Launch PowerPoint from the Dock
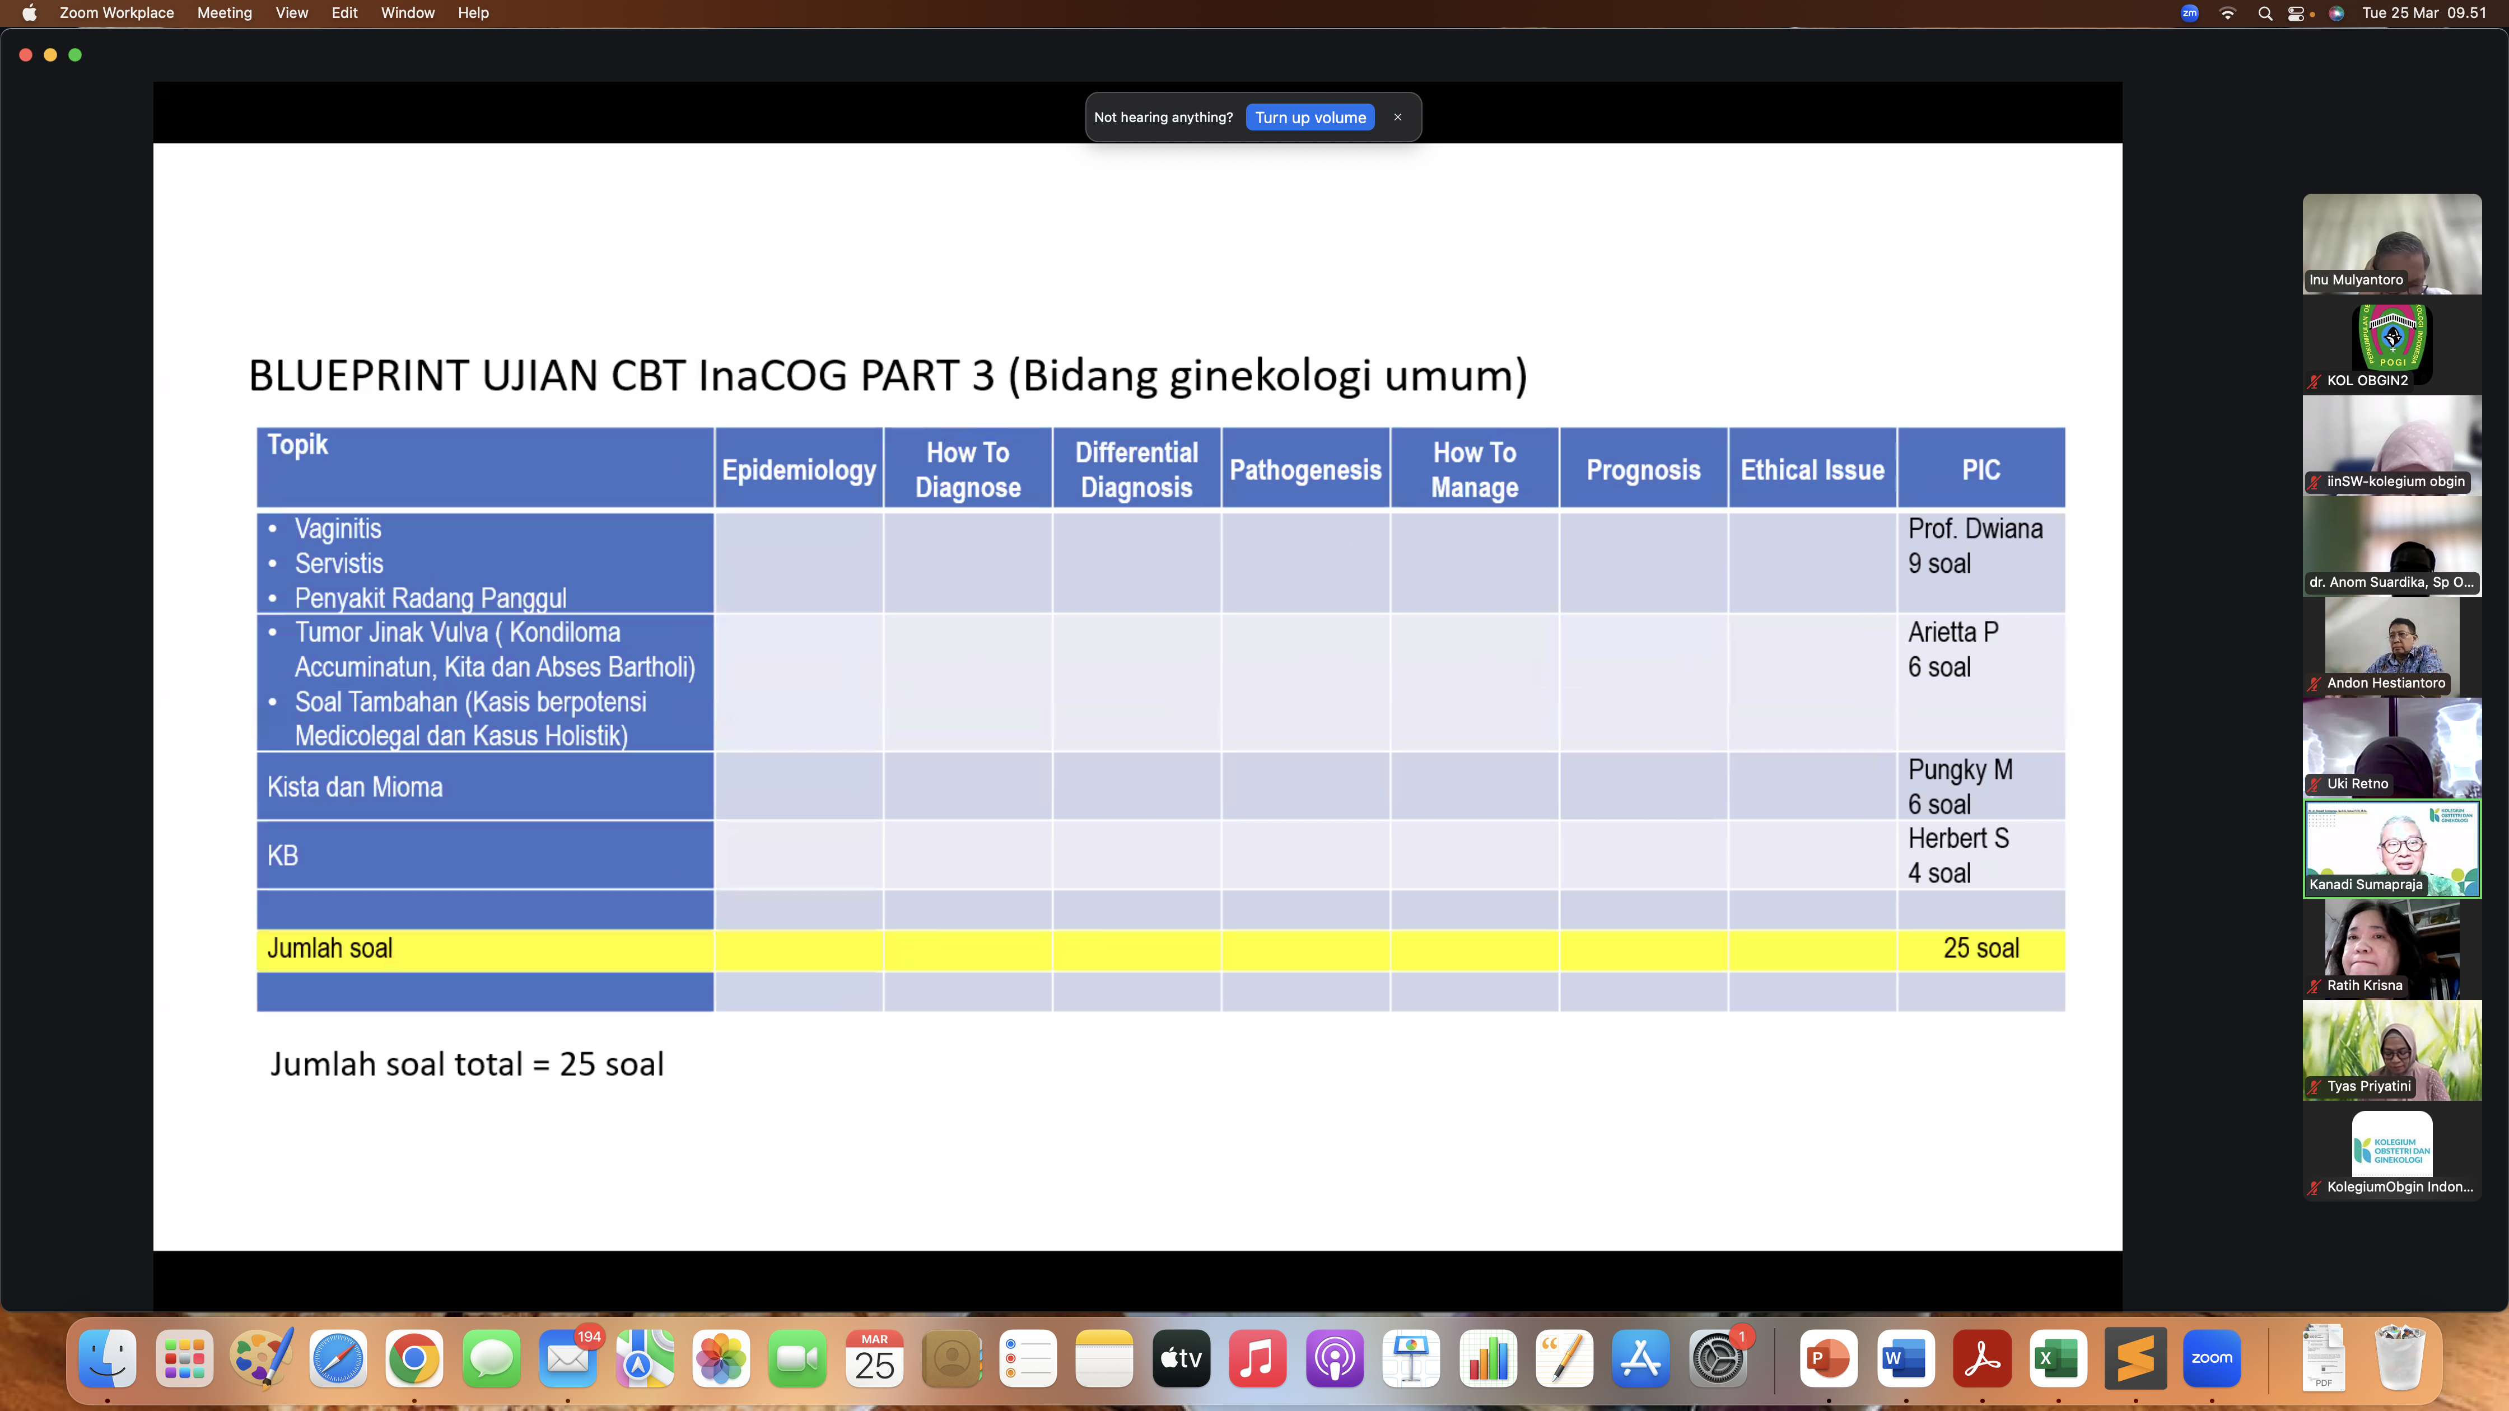The height and width of the screenshot is (1411, 2509). 1828,1357
